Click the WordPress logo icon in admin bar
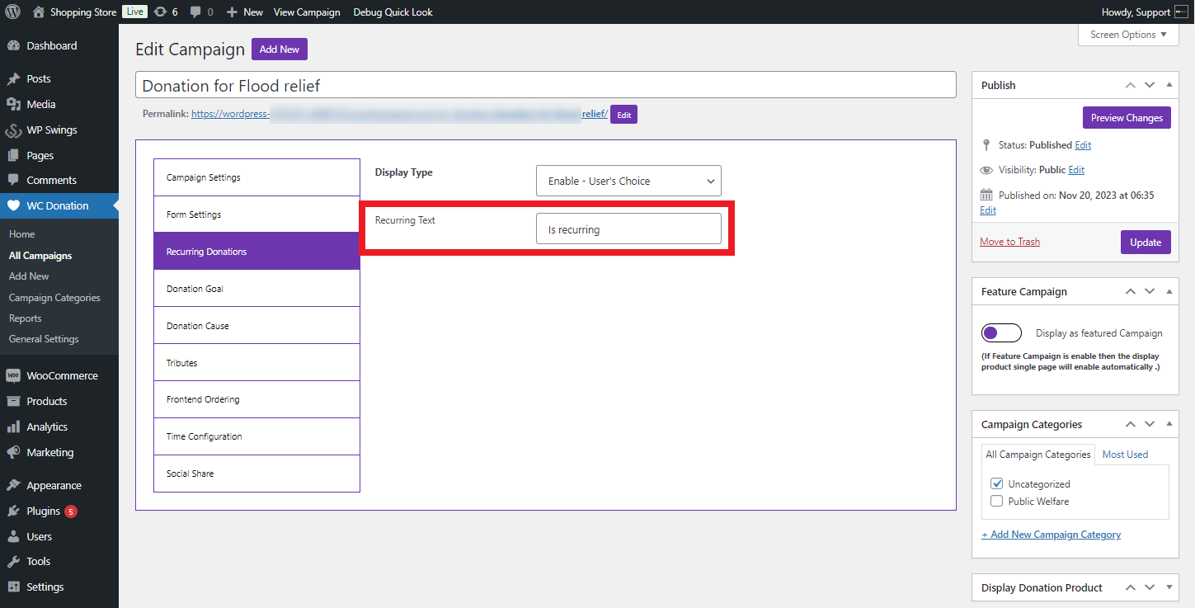Image resolution: width=1195 pixels, height=608 pixels. [x=13, y=12]
